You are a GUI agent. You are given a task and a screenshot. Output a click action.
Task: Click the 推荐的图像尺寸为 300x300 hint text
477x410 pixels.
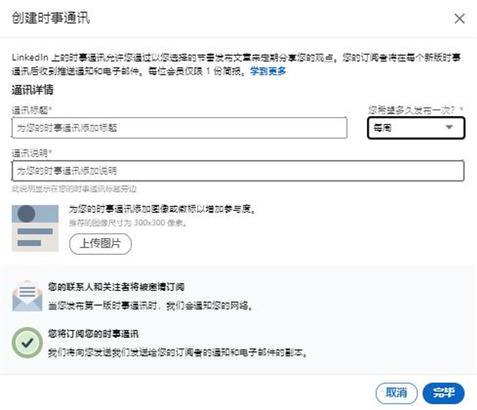(127, 223)
